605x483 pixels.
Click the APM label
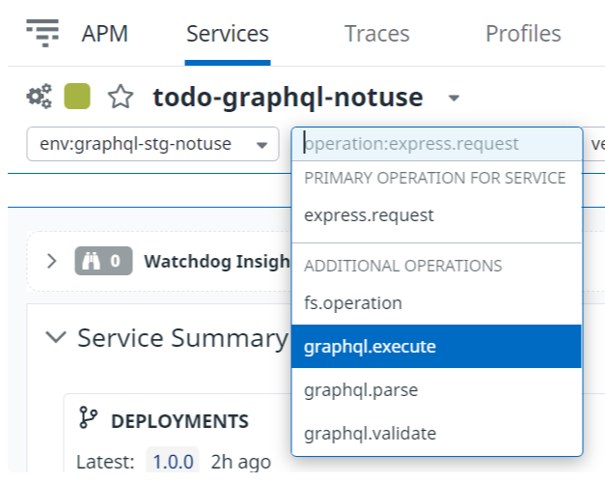coord(104,34)
